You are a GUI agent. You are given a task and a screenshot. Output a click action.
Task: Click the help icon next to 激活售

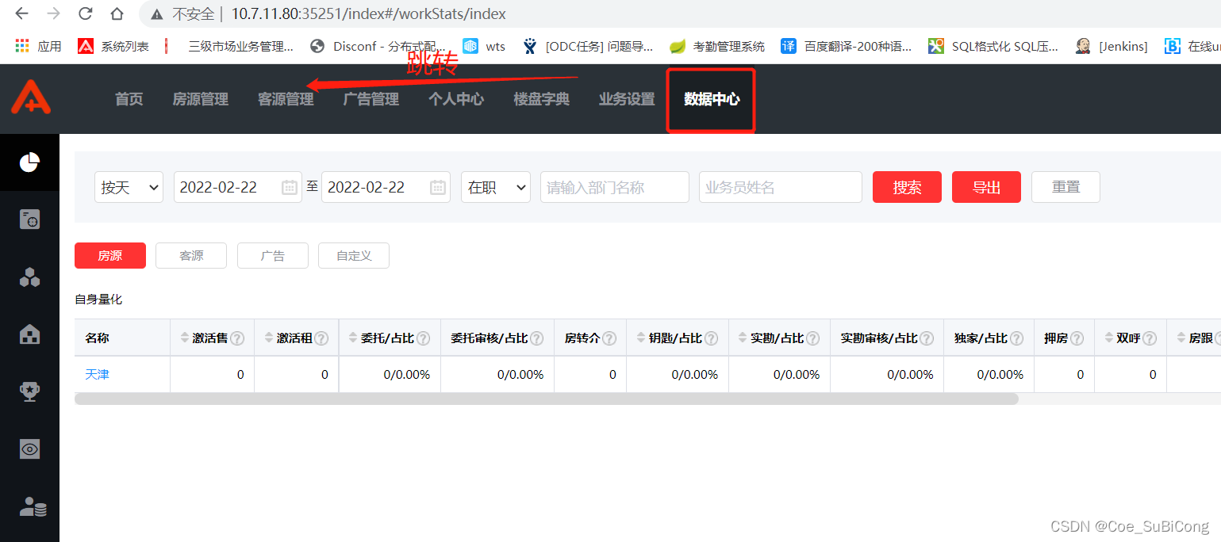point(237,338)
